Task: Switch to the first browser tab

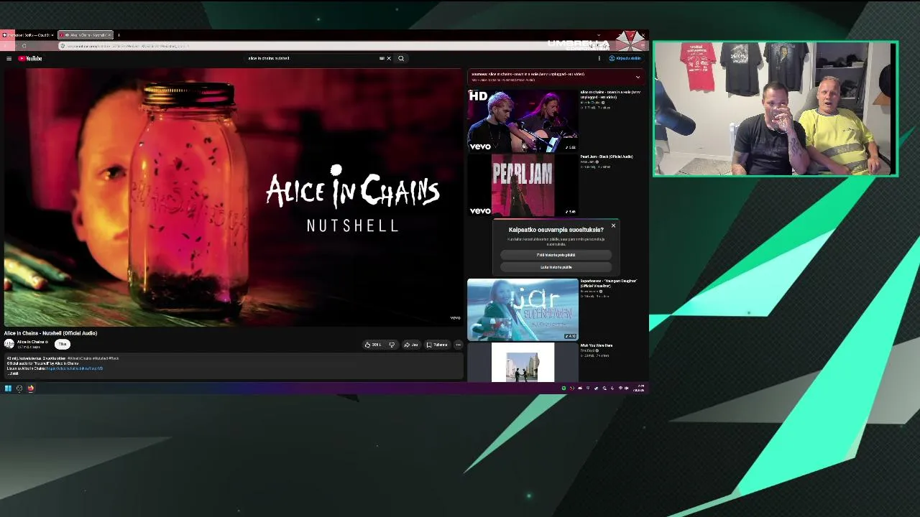Action: [29, 34]
